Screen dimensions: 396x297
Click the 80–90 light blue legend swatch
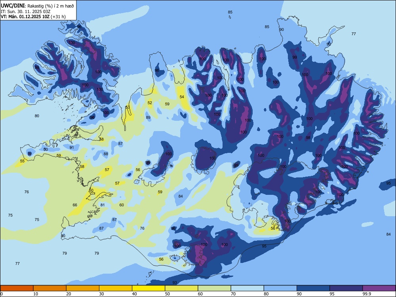point(280,288)
